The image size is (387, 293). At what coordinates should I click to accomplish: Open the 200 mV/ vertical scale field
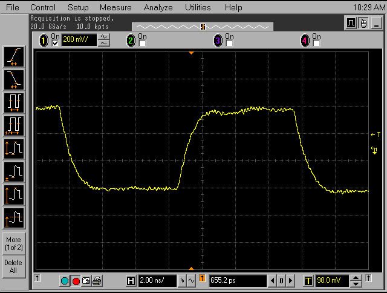click(79, 41)
